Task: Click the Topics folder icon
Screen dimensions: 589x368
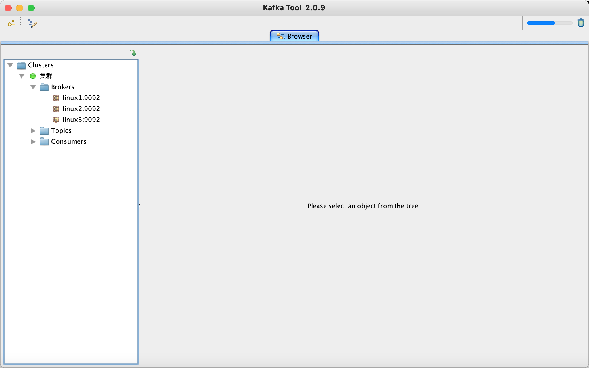Action: tap(44, 131)
